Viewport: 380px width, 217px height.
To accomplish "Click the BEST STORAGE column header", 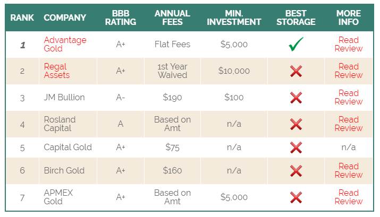I will tap(296, 18).
